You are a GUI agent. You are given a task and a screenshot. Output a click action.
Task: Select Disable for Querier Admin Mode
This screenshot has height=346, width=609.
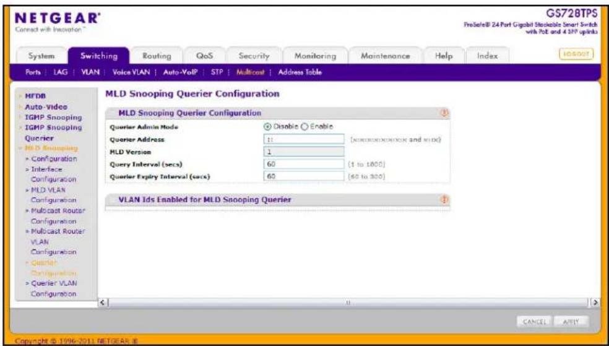[x=267, y=127]
